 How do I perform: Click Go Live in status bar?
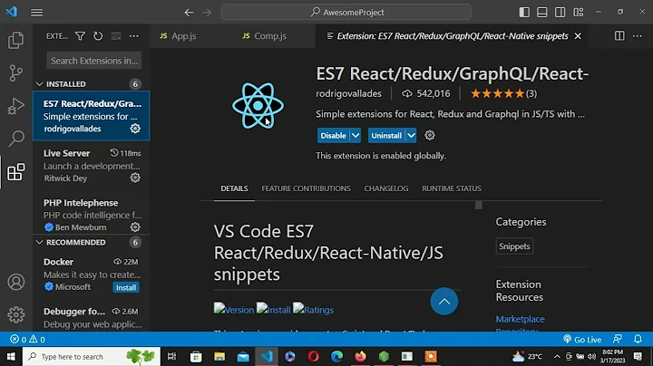(582, 340)
